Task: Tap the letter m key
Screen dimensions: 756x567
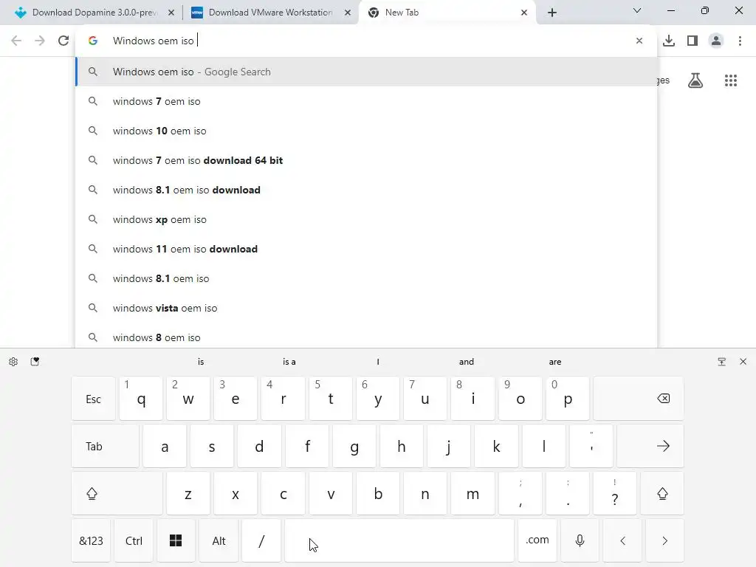Action: [x=472, y=493]
